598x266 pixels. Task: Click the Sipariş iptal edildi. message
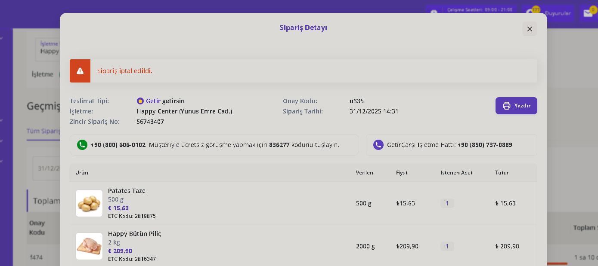tap(125, 71)
